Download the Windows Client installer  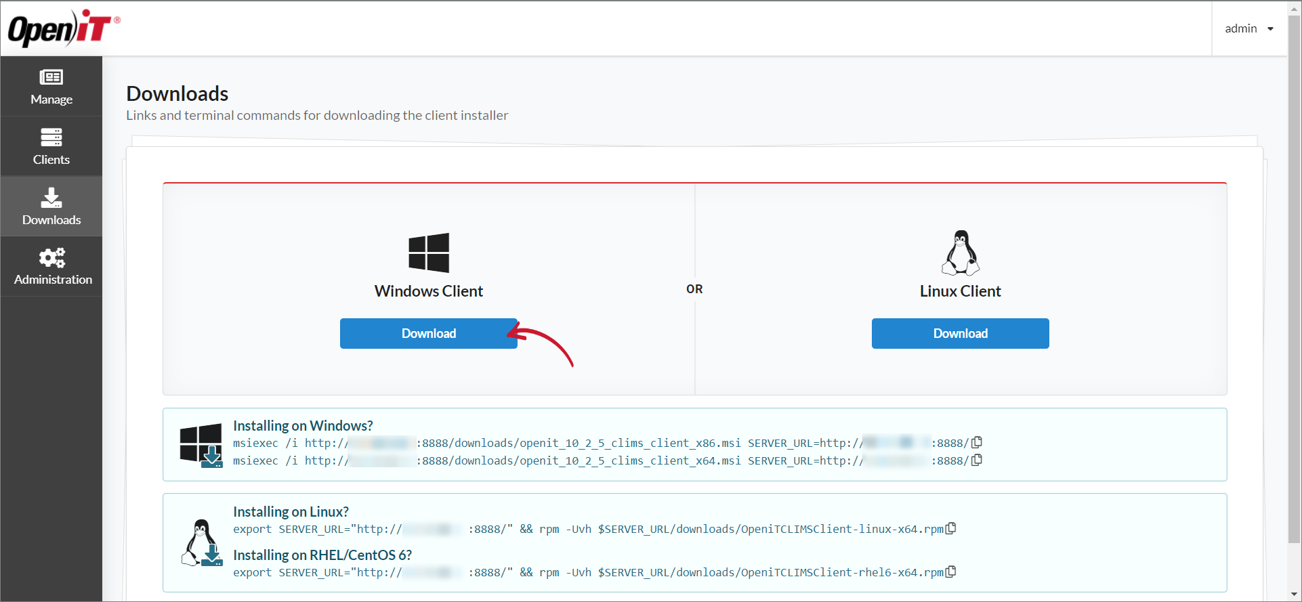point(428,333)
